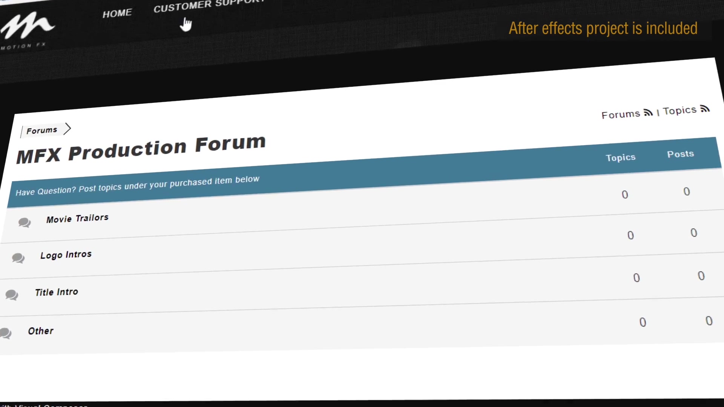Click the topics count in Movie Trailors row
This screenshot has width=724, height=407.
pyautogui.click(x=625, y=194)
